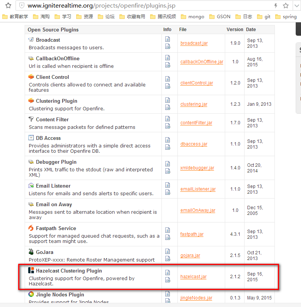Viewport: 301px width, 307px height.
Task: Expand the address bar dropdown chevron
Action: [296, 6]
